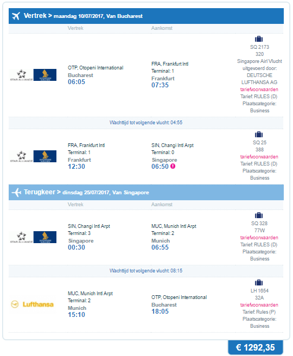Click the departing airplane icon next to Vertrek
The image size is (293, 356).
(x=16, y=16)
